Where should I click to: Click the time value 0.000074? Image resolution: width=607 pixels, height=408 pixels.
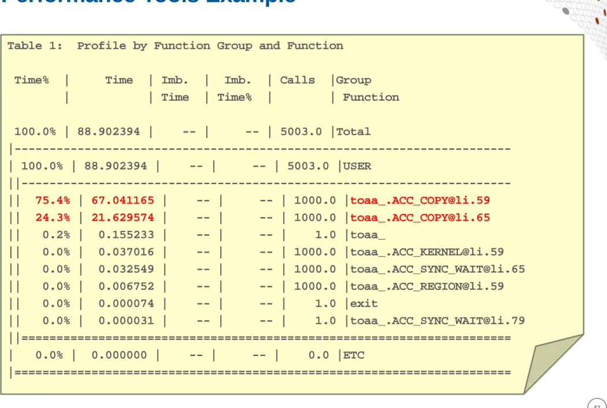[x=126, y=303]
